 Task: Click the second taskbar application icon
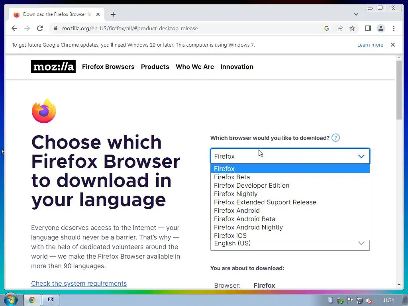tap(51, 300)
